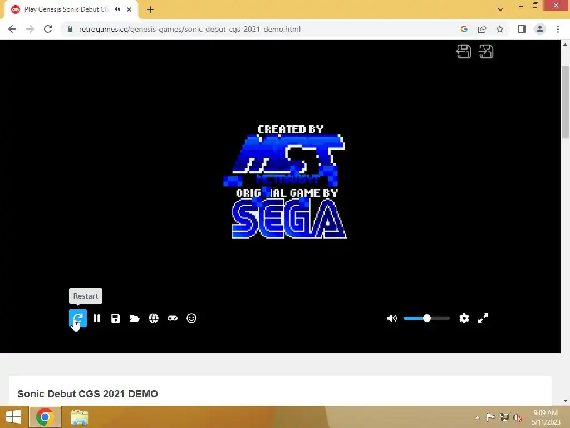Viewport: 570px width, 428px height.
Task: Mute the emulator speaker icon
Action: (x=391, y=318)
